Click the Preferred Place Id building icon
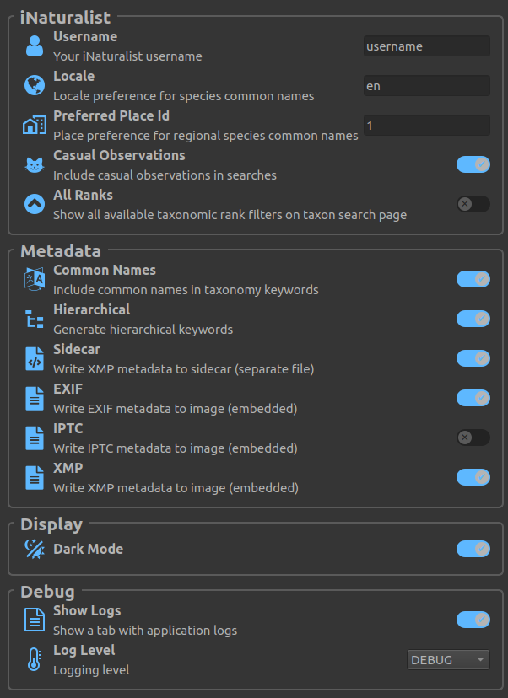 (35, 125)
